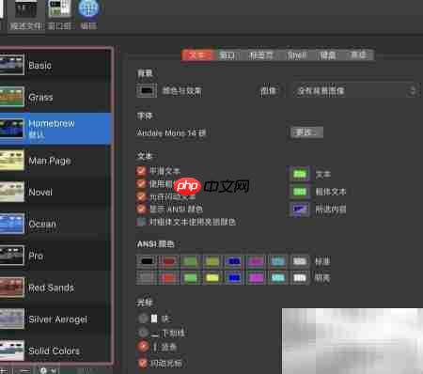Select the Grass profile
423x374 pixels.
point(55,97)
